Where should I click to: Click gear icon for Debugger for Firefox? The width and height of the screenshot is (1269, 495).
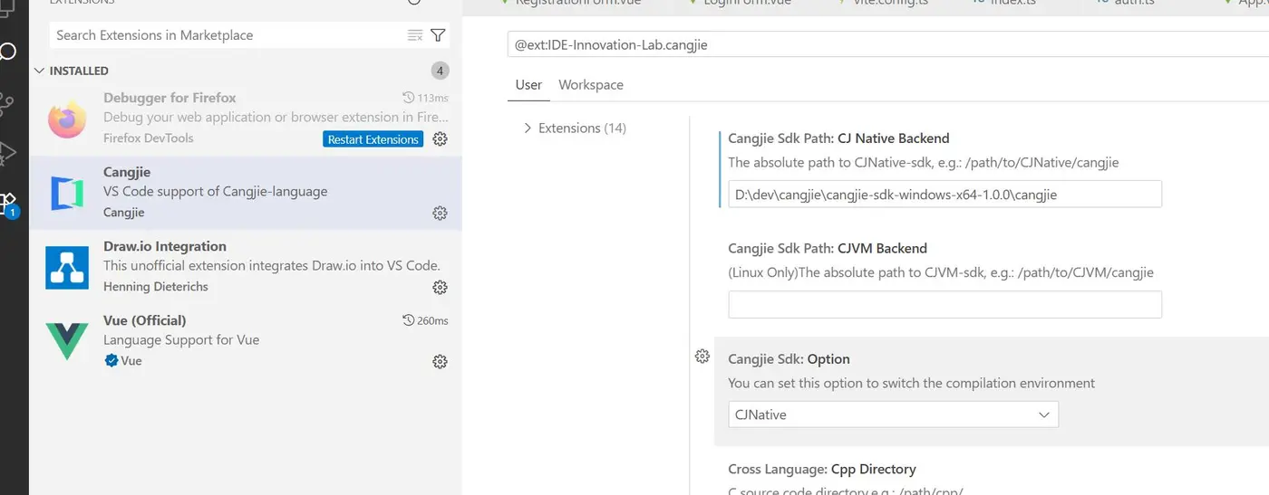click(x=440, y=139)
